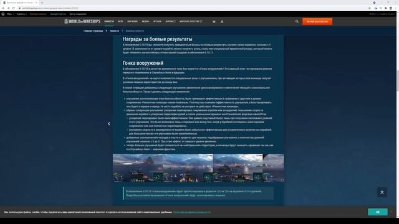
Task: Click the Новости breadcrumb link
Action: point(114,30)
